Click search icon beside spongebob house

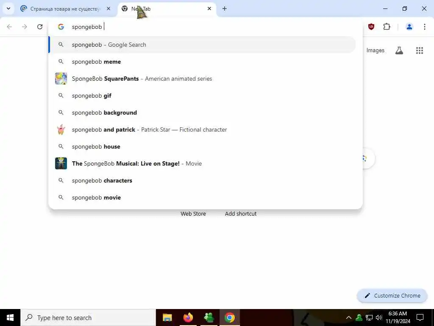(61, 146)
